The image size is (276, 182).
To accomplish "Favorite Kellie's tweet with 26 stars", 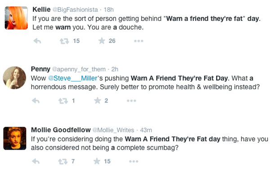I will tap(102, 41).
